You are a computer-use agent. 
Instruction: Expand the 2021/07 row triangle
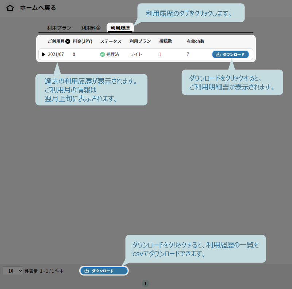(43, 55)
